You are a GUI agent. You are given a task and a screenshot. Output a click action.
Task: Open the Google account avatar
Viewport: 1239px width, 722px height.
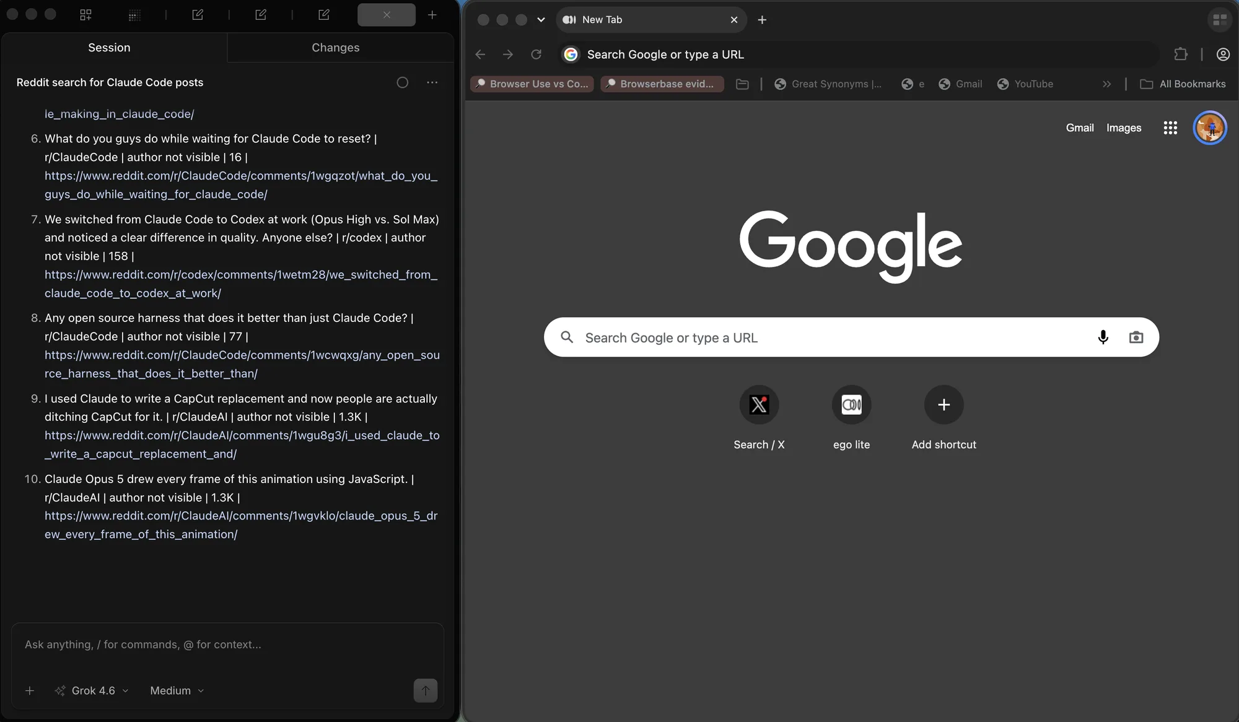click(x=1210, y=128)
